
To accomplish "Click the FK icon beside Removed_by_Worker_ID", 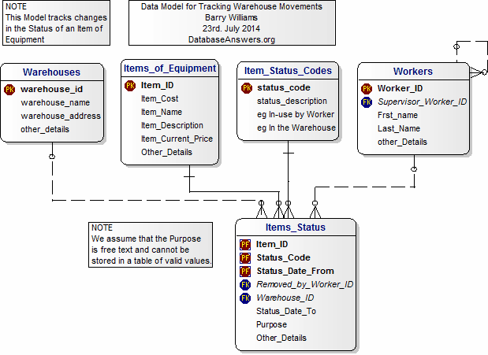I will coord(245,285).
